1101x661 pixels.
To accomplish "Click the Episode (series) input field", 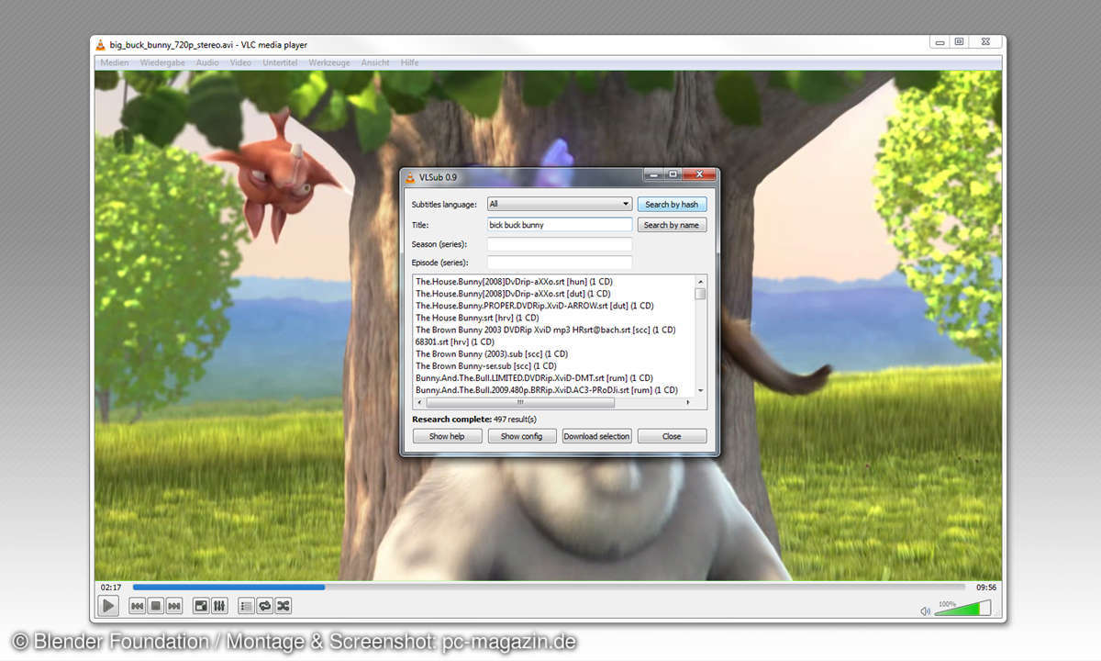I will (560, 263).
